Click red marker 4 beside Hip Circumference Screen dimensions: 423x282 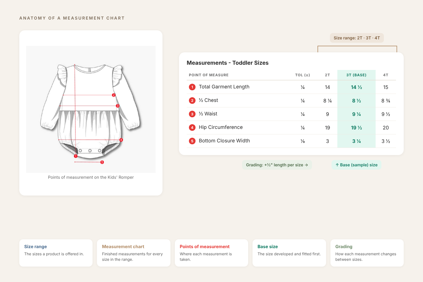click(x=192, y=128)
